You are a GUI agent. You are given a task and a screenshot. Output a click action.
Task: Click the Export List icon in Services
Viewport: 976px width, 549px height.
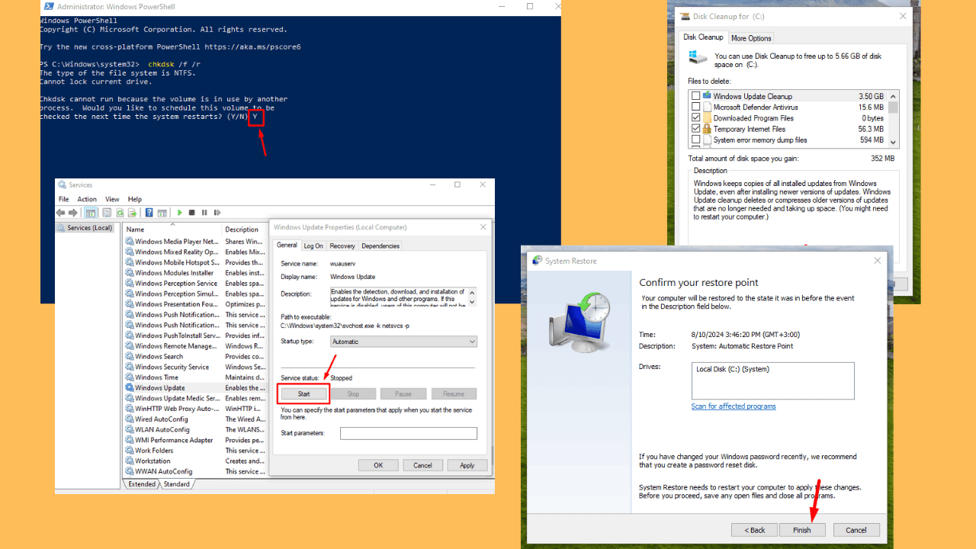coord(132,213)
